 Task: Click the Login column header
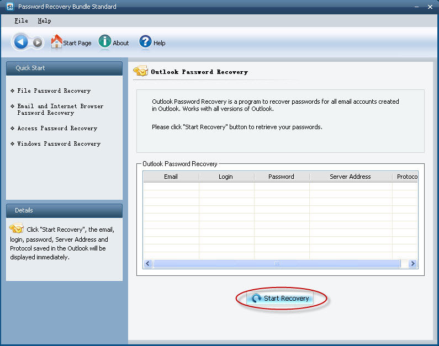click(226, 177)
